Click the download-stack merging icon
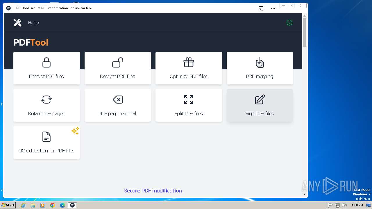The image size is (372, 209). pyautogui.click(x=260, y=62)
